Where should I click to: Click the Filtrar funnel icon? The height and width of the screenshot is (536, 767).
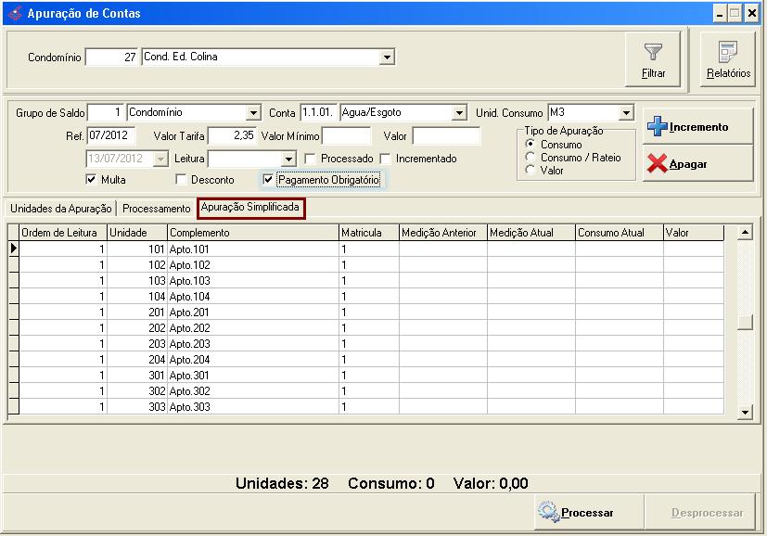click(653, 50)
